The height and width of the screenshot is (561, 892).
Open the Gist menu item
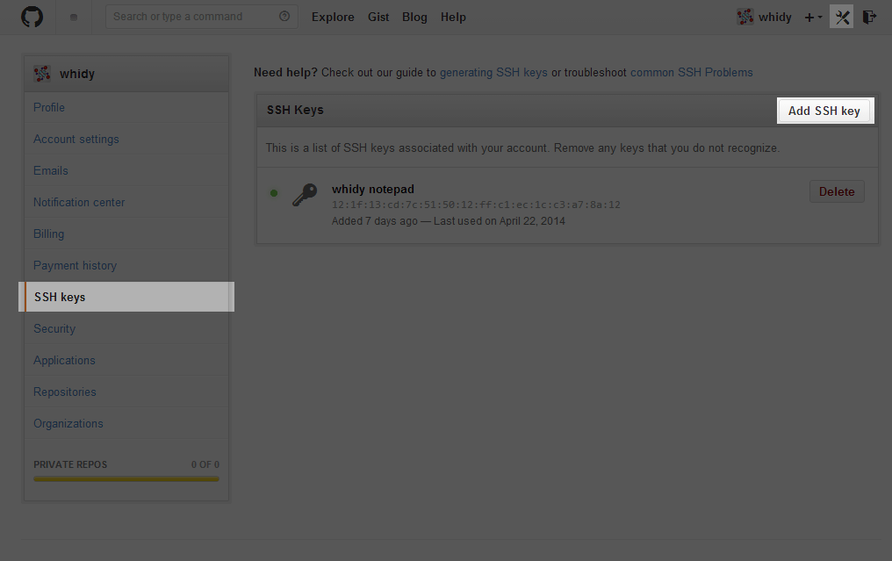coord(378,17)
